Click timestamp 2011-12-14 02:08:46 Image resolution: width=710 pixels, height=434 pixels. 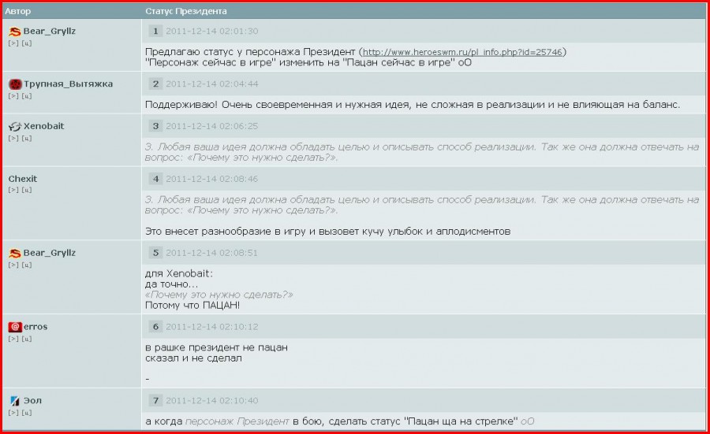pyautogui.click(x=212, y=179)
